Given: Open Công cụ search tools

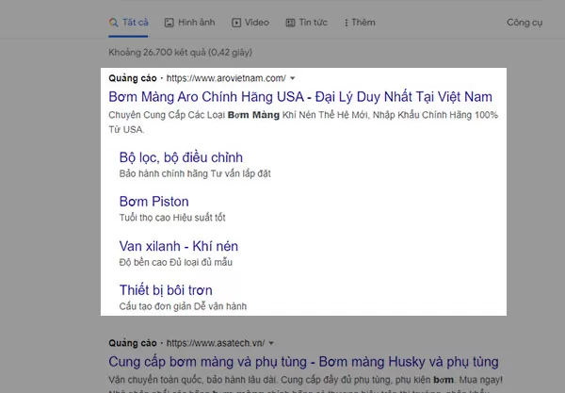Looking at the screenshot, I should (x=525, y=23).
